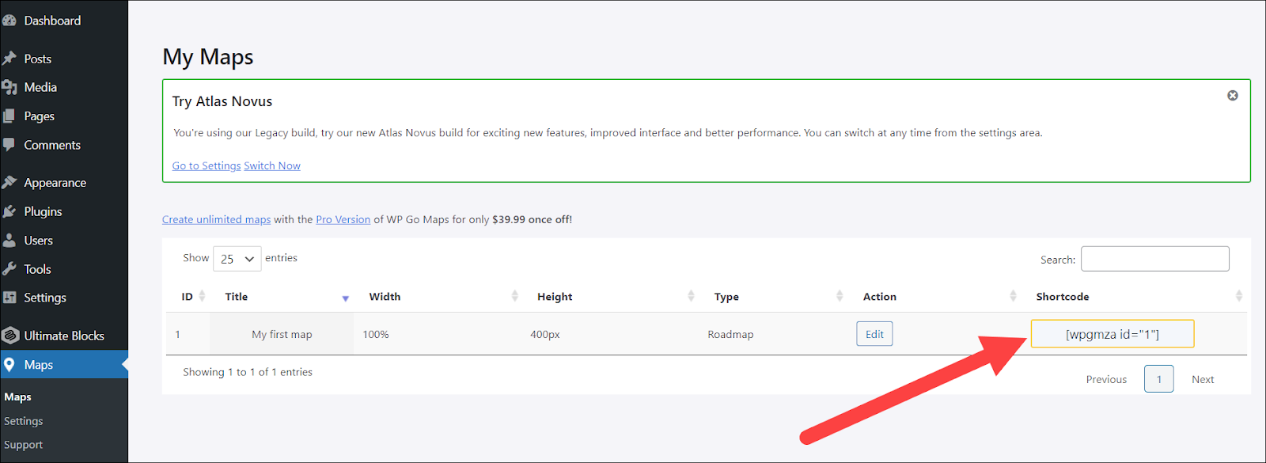Image resolution: width=1266 pixels, height=463 pixels.
Task: Open the Show entries dropdown
Action: point(237,259)
